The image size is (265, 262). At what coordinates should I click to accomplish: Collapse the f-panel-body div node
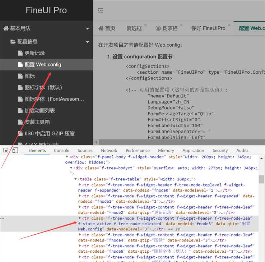67,157
